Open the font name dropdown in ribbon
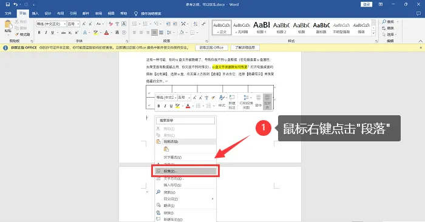Screen dimensions: 425x222 pyautogui.click(x=51, y=24)
